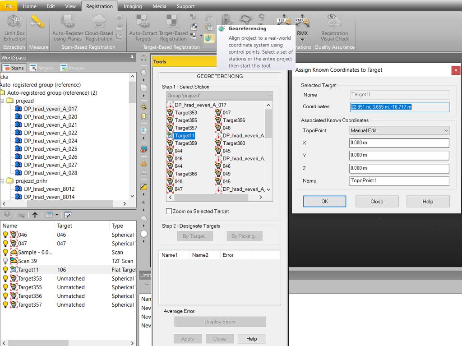The width and height of the screenshot is (462, 346).
Task: Toggle visibility bulb for Sample - 0.0 scan
Action: coord(5,252)
